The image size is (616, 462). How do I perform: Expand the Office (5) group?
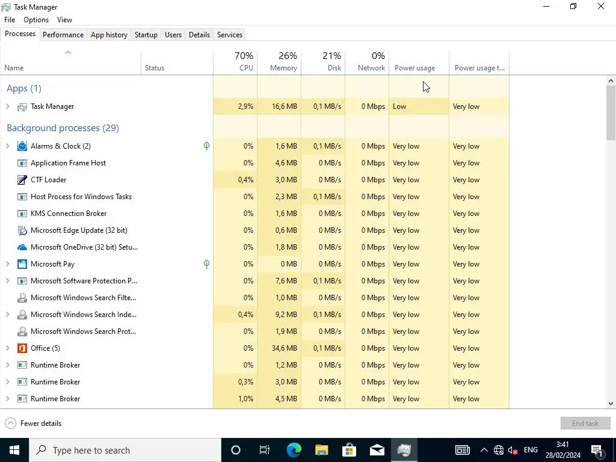click(7, 348)
